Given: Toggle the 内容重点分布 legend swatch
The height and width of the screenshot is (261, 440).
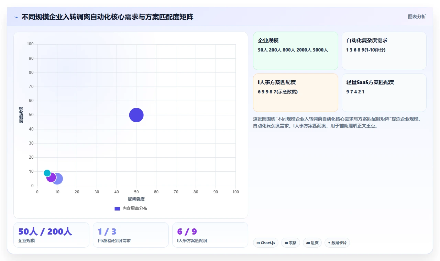Looking at the screenshot, I should [x=117, y=208].
